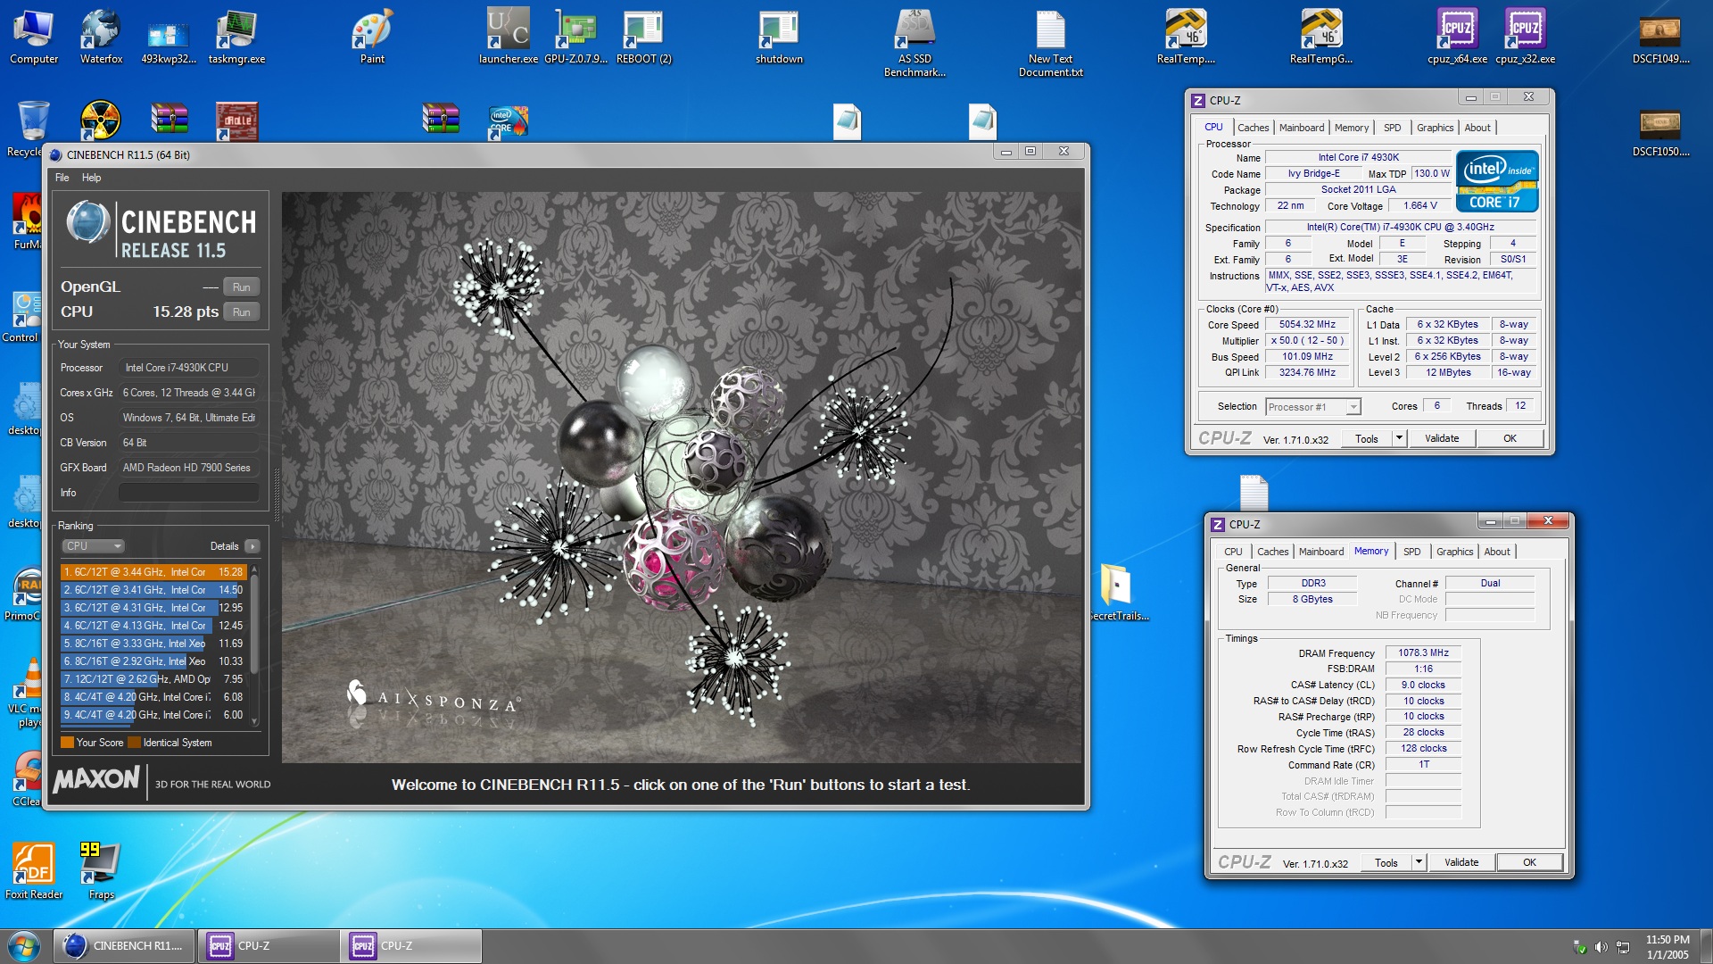This screenshot has height=964, width=1713.
Task: Click OK in upper CPU-Z window
Action: point(1510,438)
